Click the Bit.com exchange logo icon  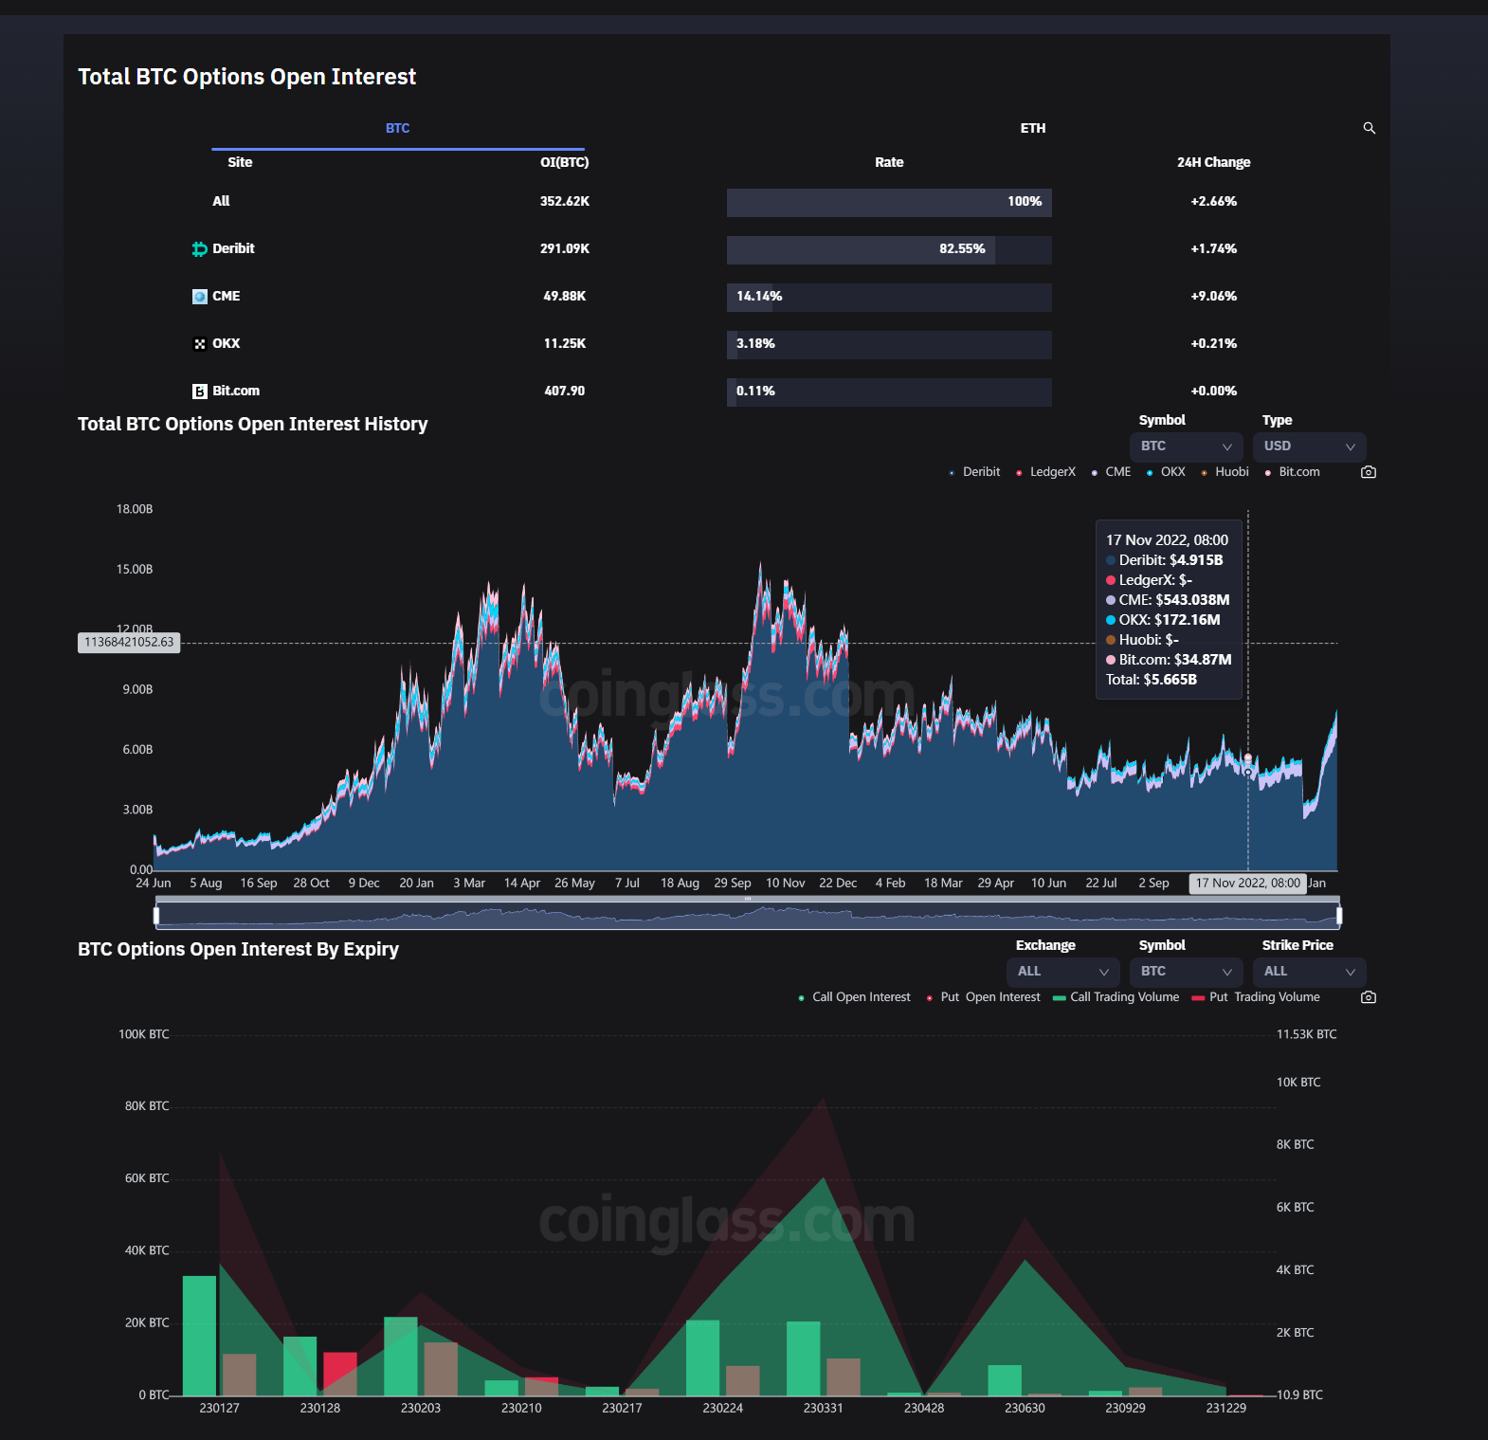click(199, 392)
